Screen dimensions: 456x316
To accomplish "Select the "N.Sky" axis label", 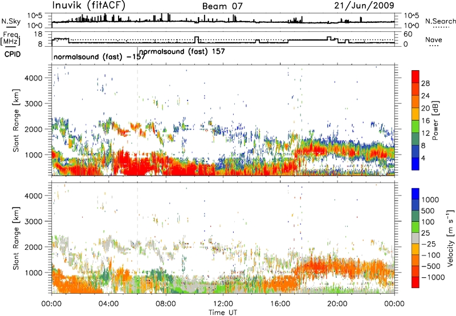I will pos(11,21).
